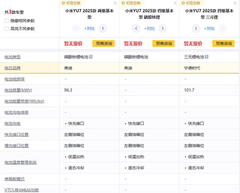Image resolution: width=240 pixels, height=193 pixels.
Task: Remove the 四驱基本型 磷酸铁锂 column with X
Action: coord(175,3)
